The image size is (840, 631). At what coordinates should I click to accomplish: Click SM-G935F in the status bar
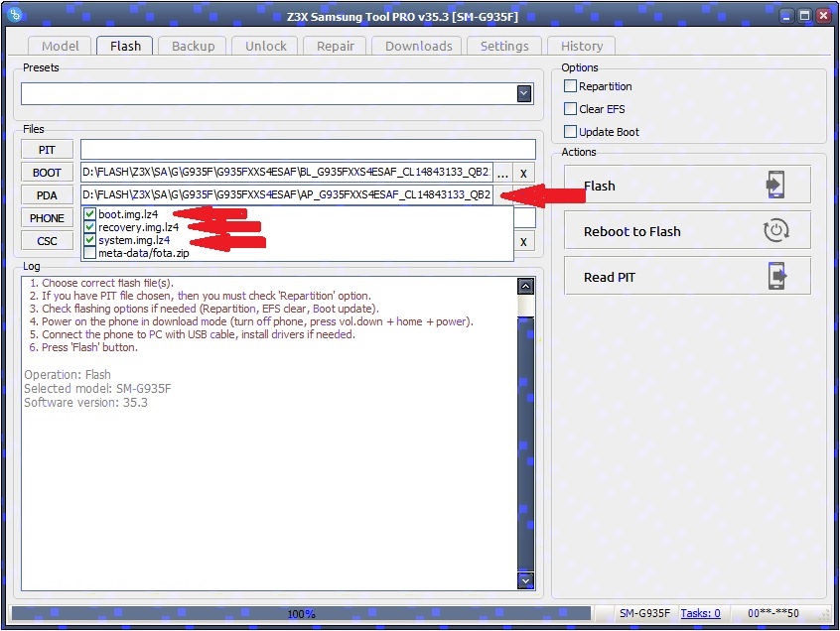(x=644, y=613)
